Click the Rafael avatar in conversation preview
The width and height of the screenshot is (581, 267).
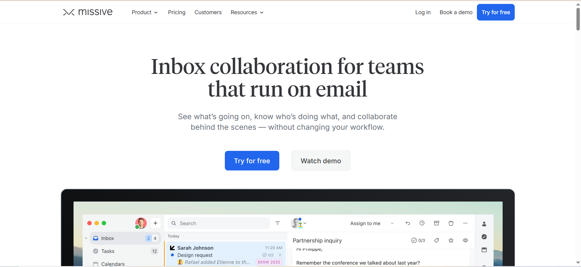pos(180,262)
